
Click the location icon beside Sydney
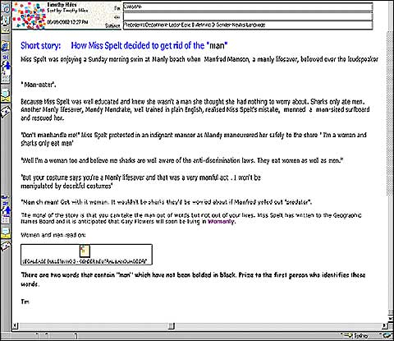pyautogui.click(x=347, y=335)
